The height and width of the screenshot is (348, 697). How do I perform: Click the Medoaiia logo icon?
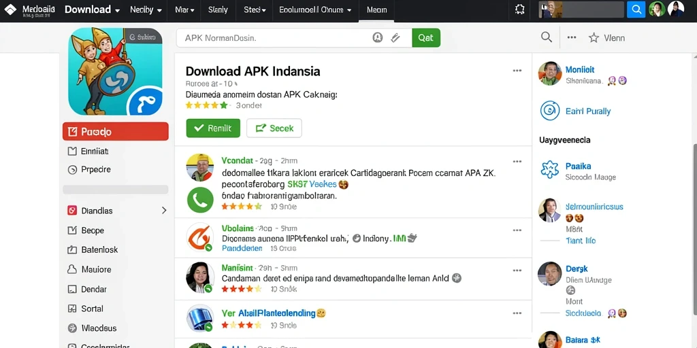pyautogui.click(x=10, y=10)
